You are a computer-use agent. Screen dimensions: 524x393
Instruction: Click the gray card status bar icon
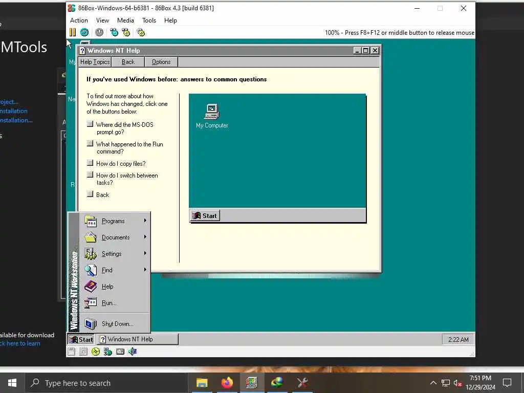[x=120, y=351]
